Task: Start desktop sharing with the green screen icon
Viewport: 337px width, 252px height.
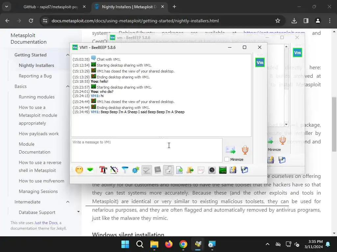Action: (x=223, y=170)
